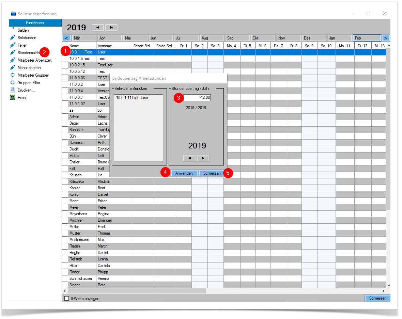The height and width of the screenshot is (319, 402).
Task: Select the row for König Daniel
Action: point(224,194)
